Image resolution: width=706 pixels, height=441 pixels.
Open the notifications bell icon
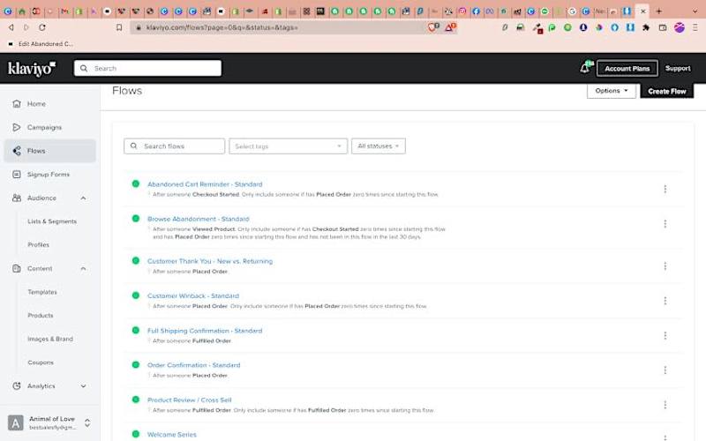tap(585, 68)
